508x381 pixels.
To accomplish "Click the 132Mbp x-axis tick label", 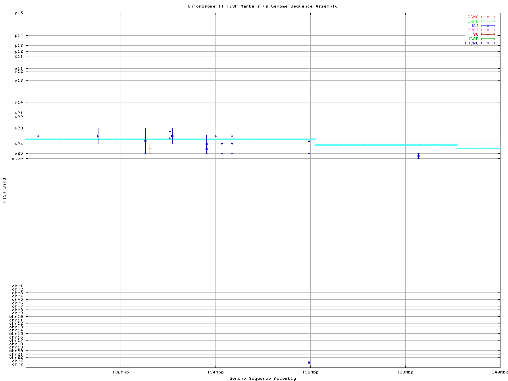I will pyautogui.click(x=121, y=372).
